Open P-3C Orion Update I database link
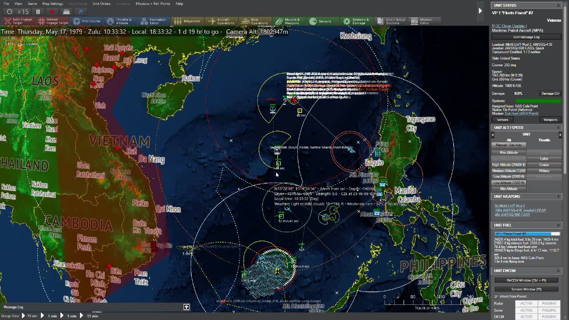This screenshot has height=320, width=569. pos(509,26)
